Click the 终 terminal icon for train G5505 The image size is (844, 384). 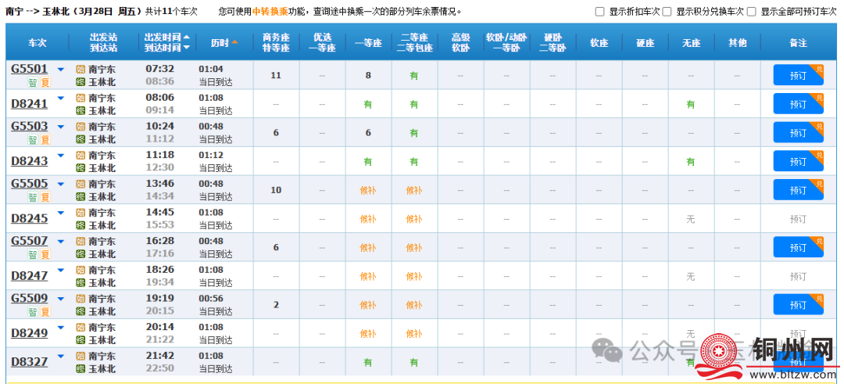coord(80,196)
